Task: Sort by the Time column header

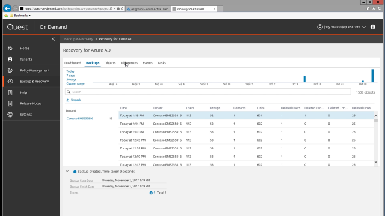Action: (123, 108)
